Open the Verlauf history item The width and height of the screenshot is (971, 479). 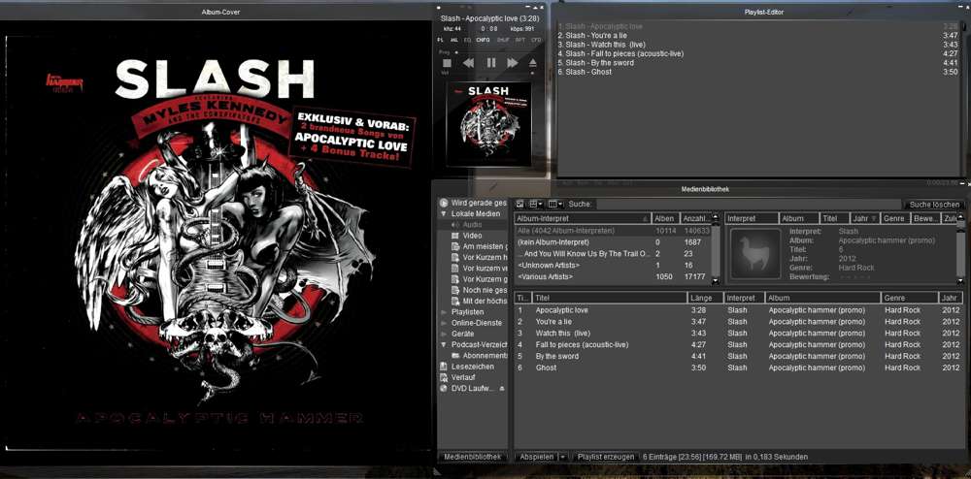464,377
